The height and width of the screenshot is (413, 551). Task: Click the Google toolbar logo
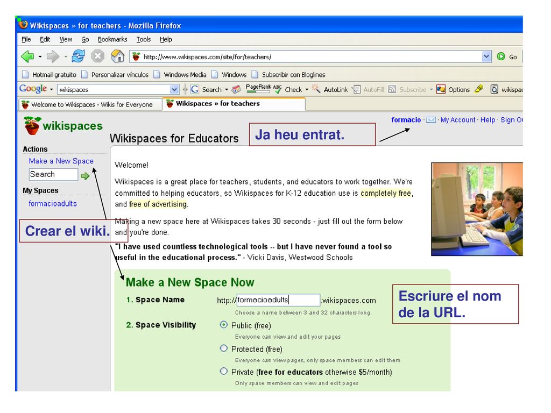(33, 89)
